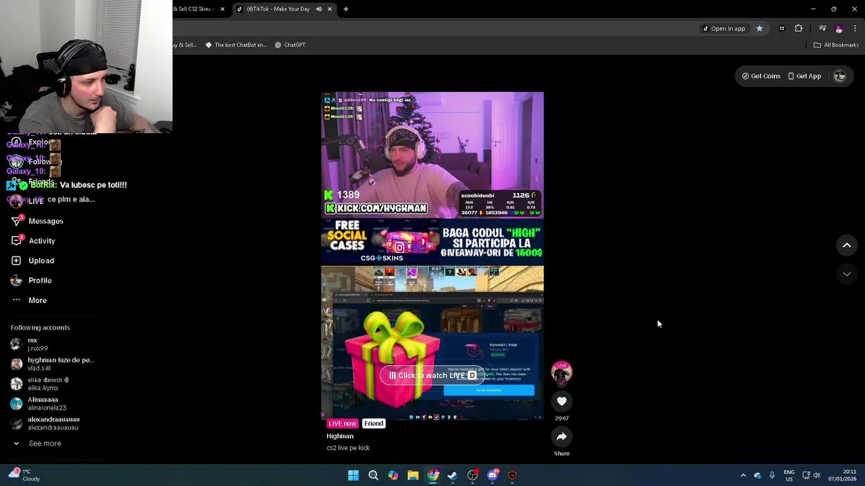
Task: Open followed account vlad.s4l
Action: (53, 364)
